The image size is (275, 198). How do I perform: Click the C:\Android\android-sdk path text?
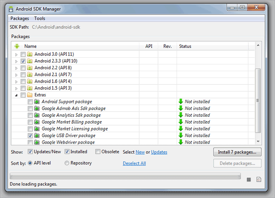tap(56, 27)
